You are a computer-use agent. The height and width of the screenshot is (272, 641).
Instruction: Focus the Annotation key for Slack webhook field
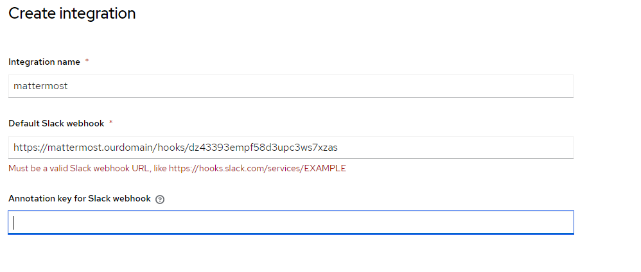290,222
